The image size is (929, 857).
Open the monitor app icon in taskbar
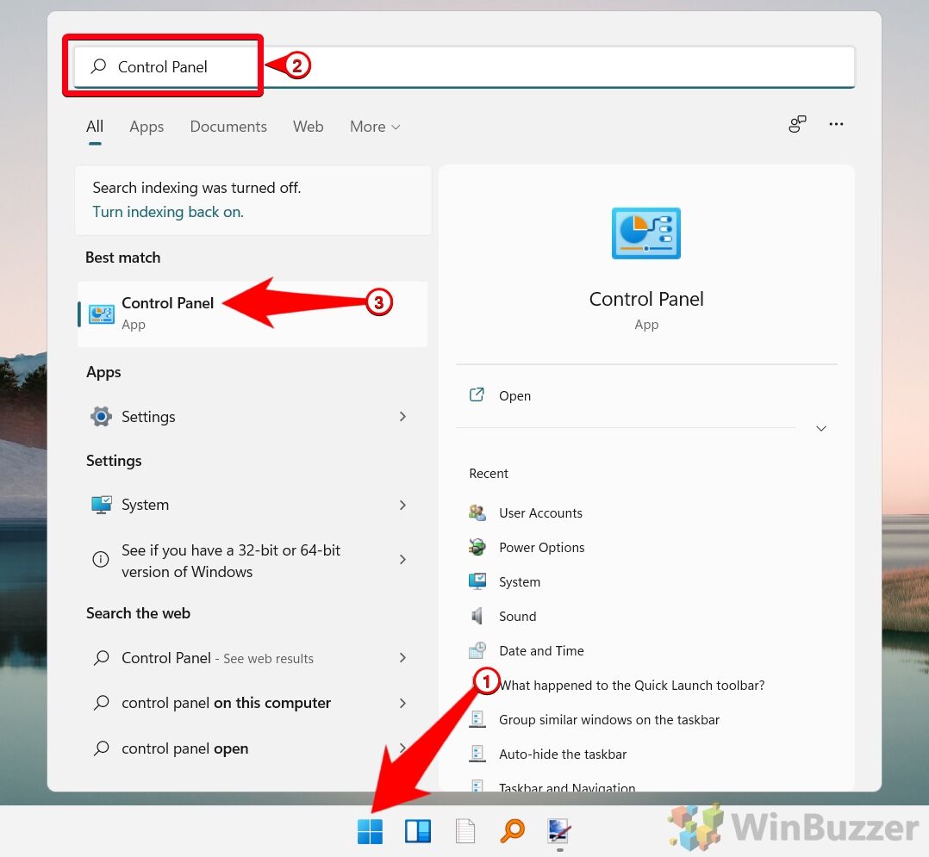559,831
